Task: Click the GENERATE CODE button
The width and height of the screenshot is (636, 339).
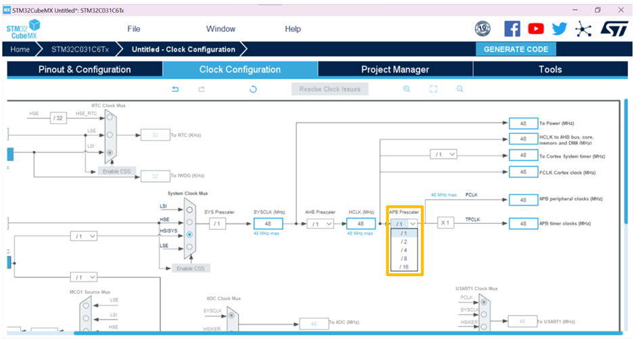Action: tap(516, 49)
